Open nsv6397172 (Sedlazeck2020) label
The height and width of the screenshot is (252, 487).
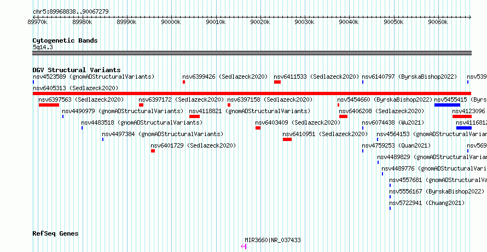181,99
